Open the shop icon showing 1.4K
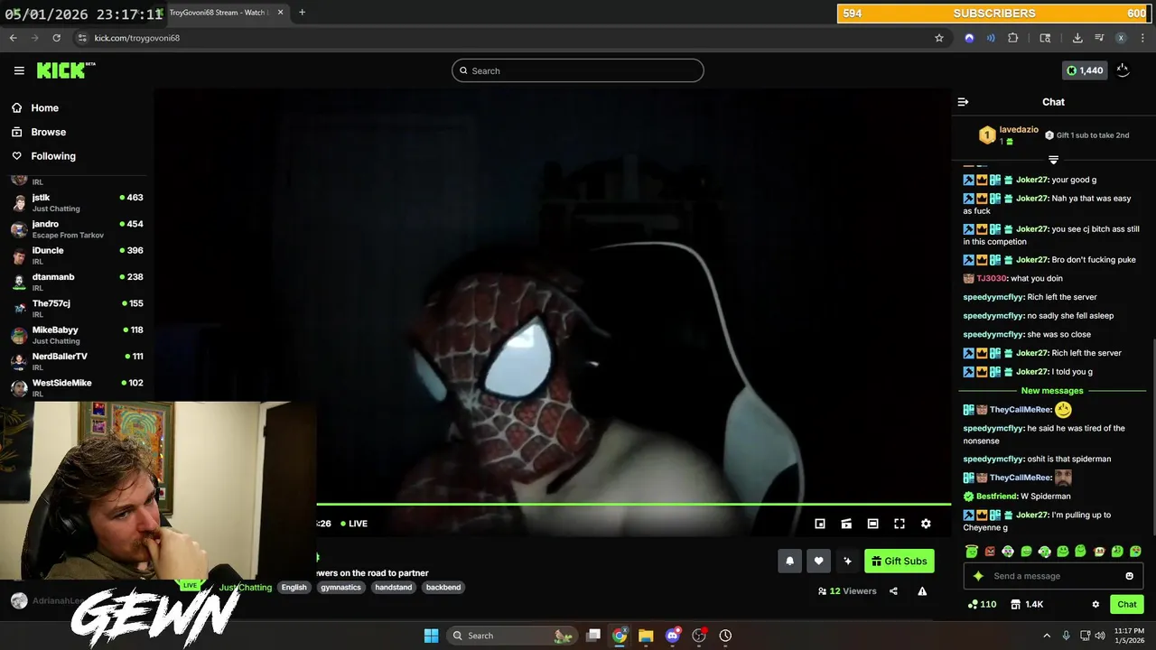Viewport: 1156px width, 650px height. pyautogui.click(x=1027, y=604)
